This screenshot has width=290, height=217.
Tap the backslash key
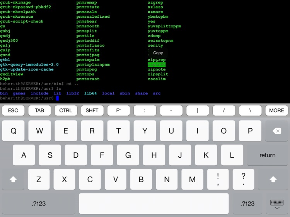[x=250, y=111]
